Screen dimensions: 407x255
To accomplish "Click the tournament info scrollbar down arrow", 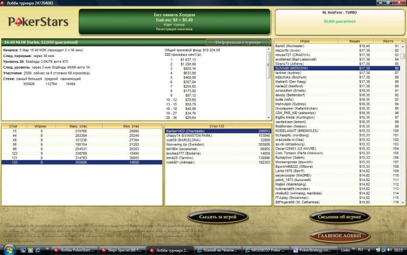I will coord(269,118).
